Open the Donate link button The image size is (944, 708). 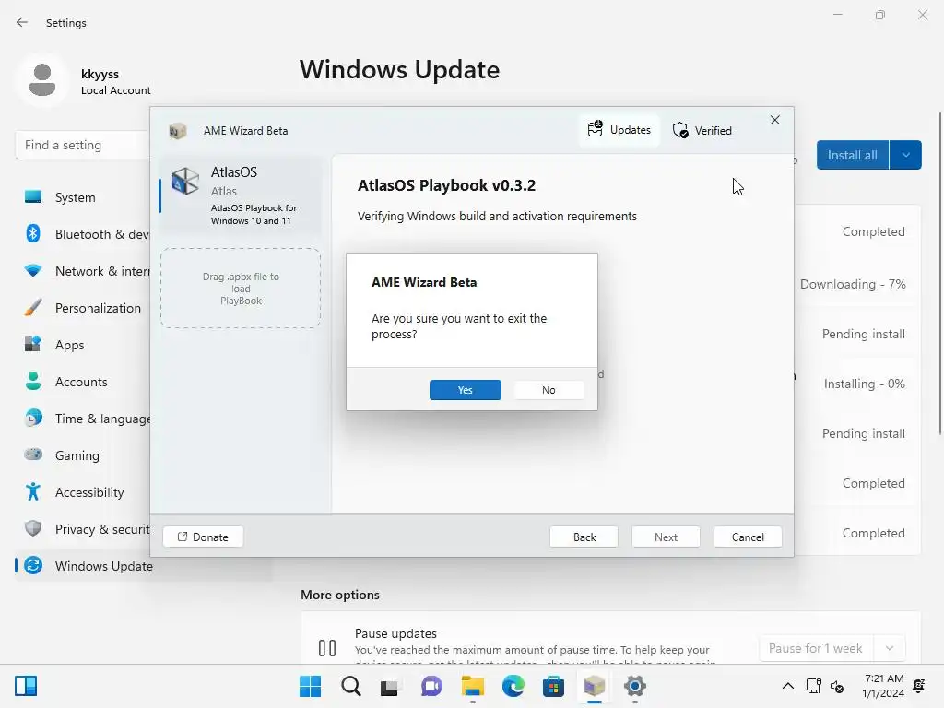click(x=203, y=537)
